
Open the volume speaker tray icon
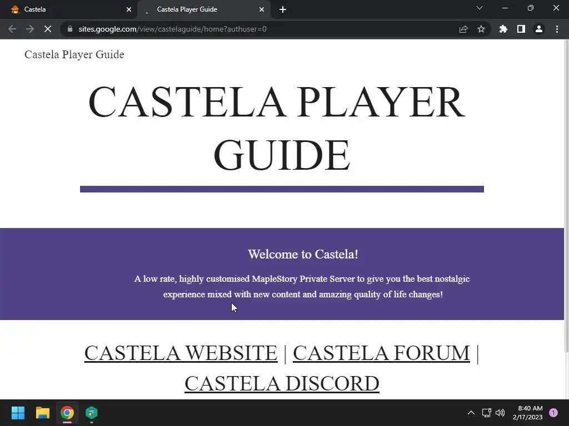click(500, 413)
